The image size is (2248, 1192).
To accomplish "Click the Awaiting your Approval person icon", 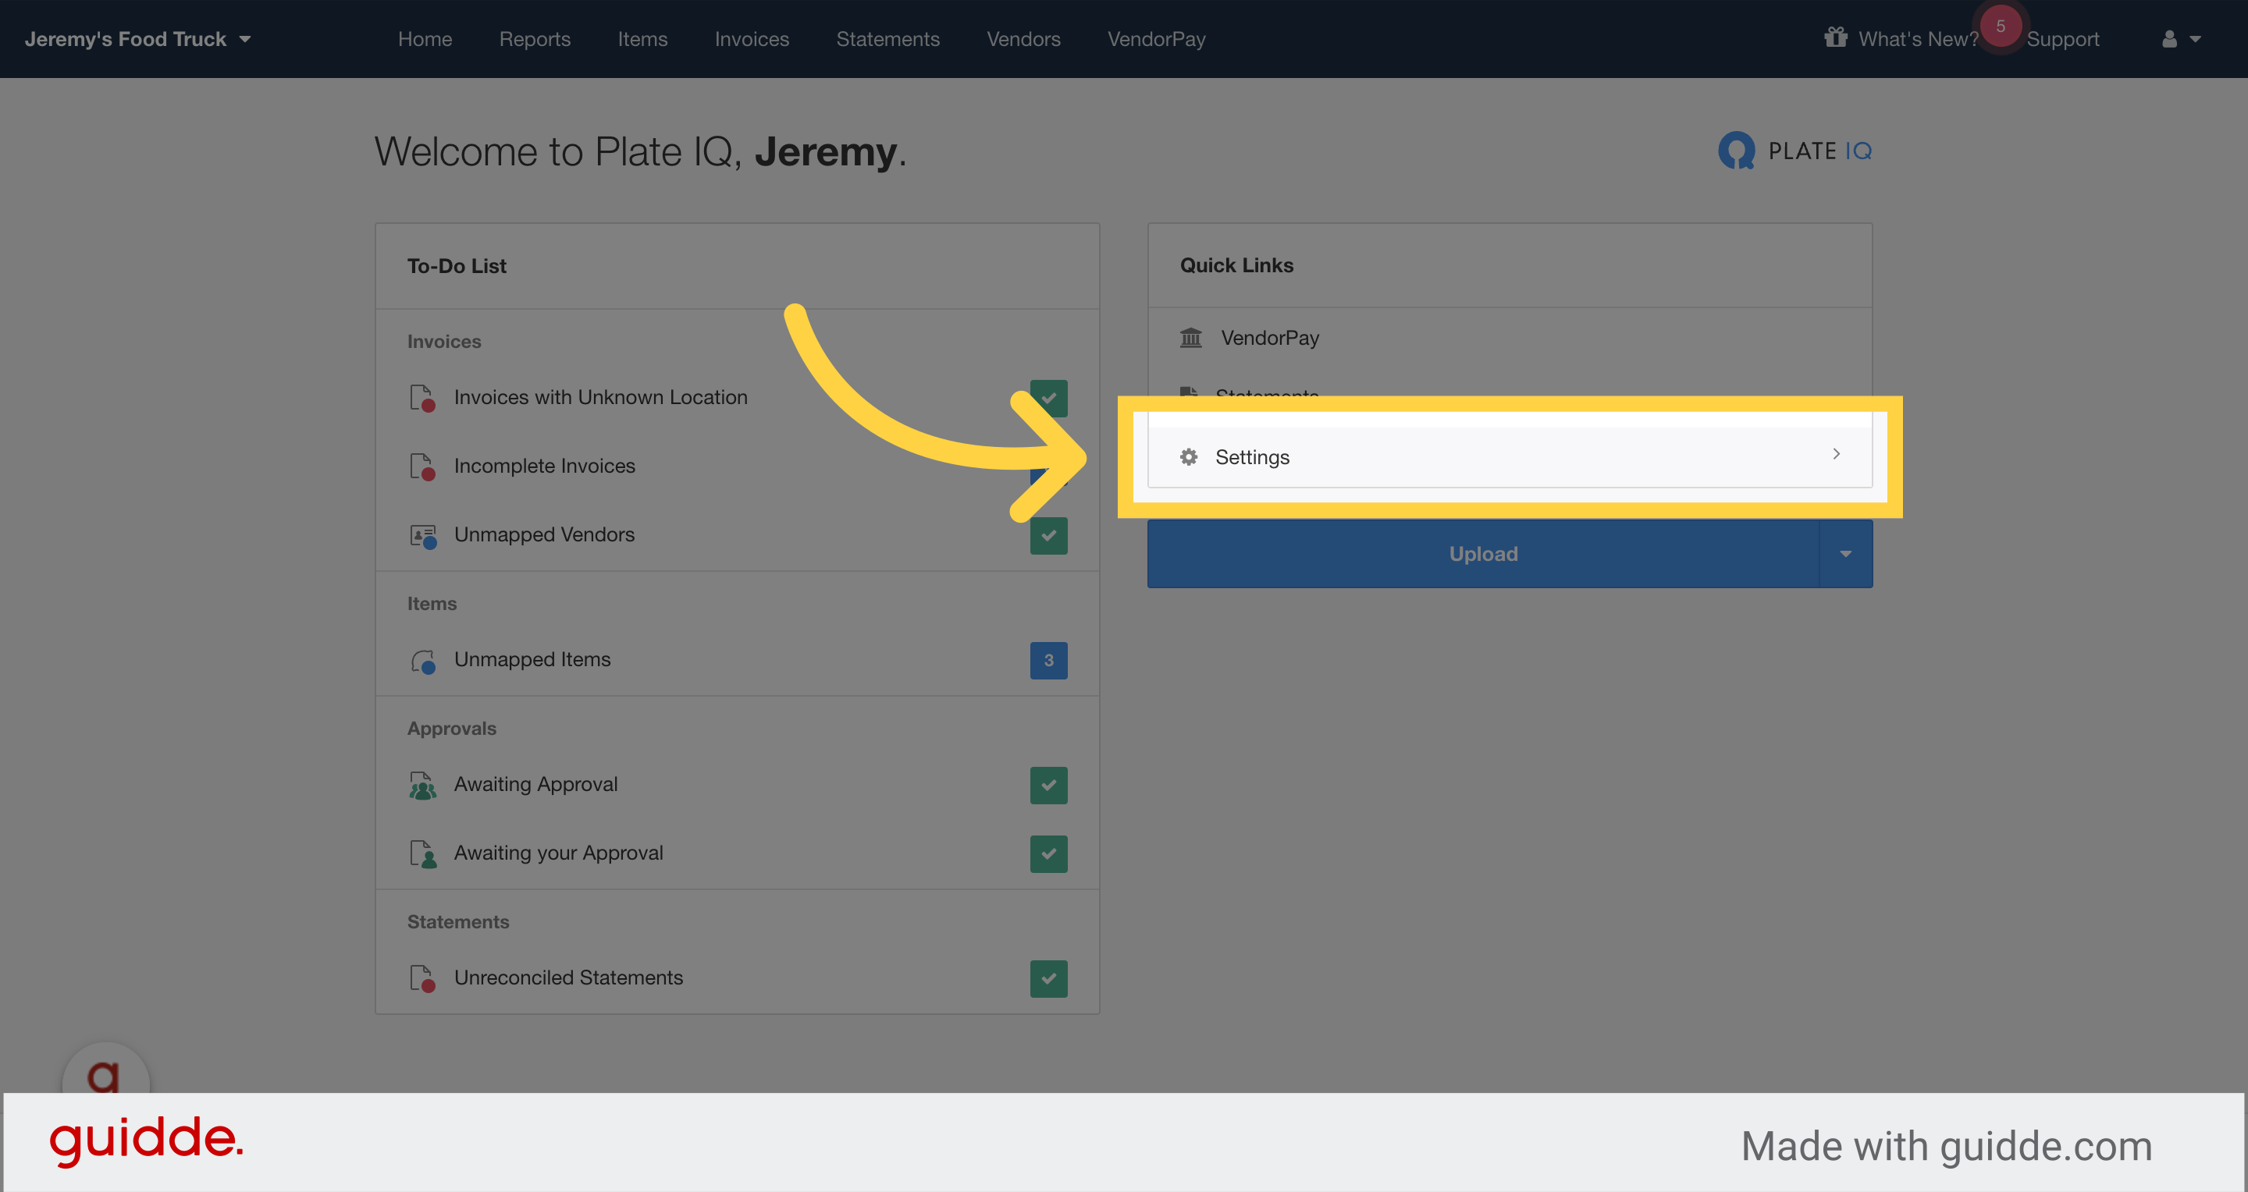I will [x=423, y=854].
